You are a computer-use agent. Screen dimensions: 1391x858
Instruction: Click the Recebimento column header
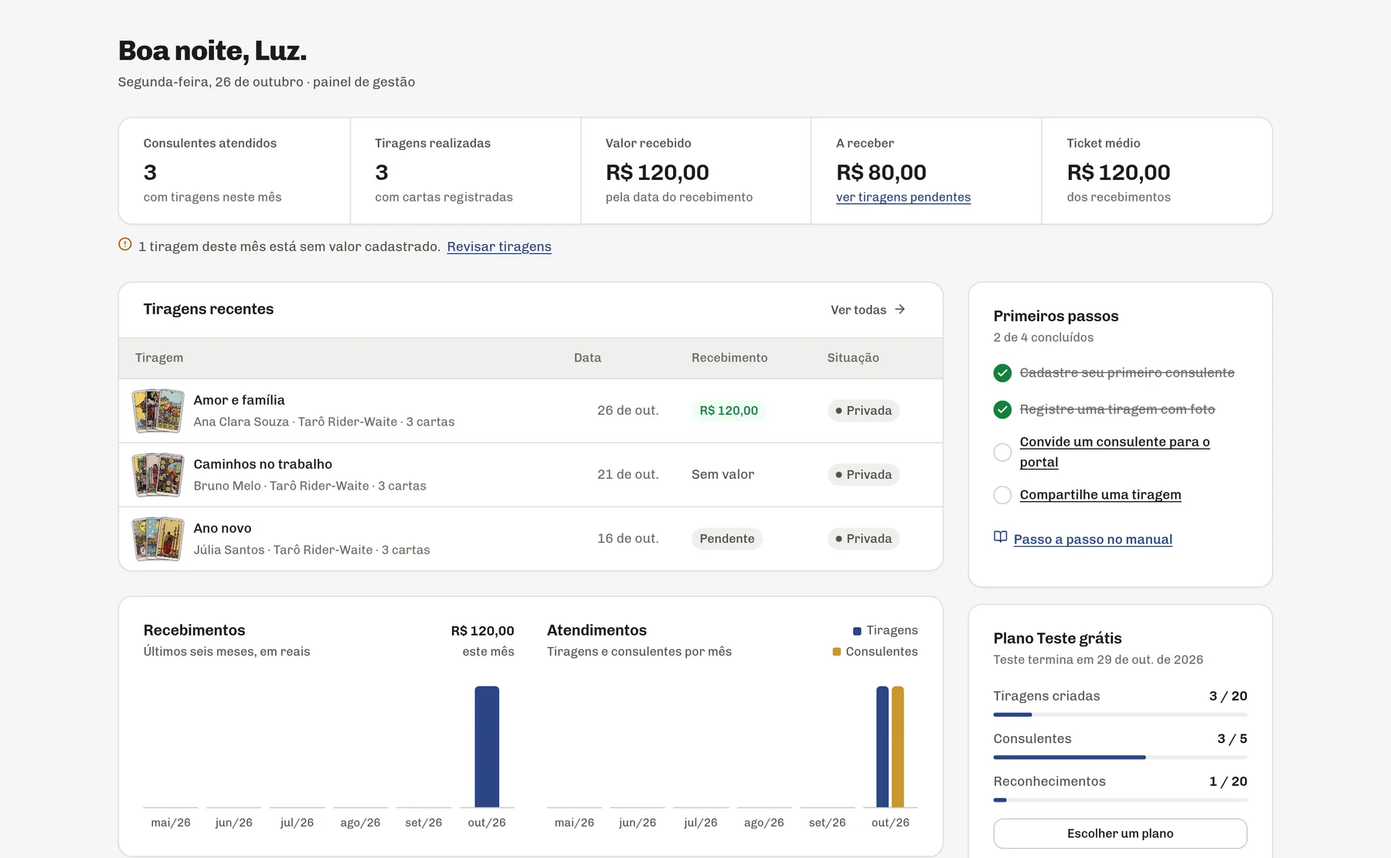click(730, 358)
